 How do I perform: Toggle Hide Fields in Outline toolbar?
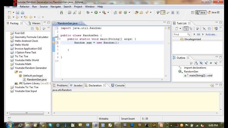coord(201,63)
